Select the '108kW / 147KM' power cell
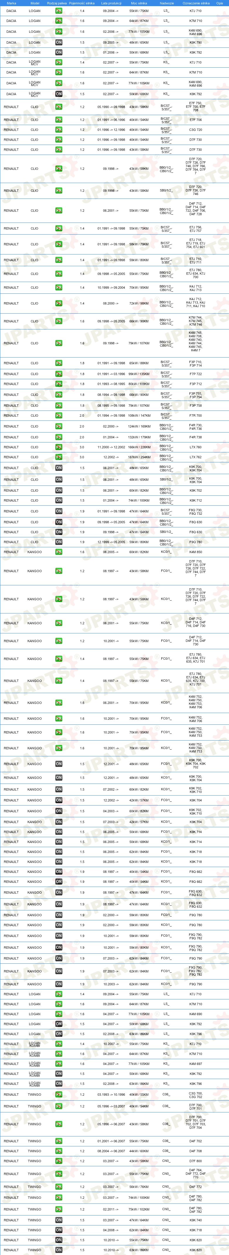This screenshot has width=229, height=1255. 139,416
